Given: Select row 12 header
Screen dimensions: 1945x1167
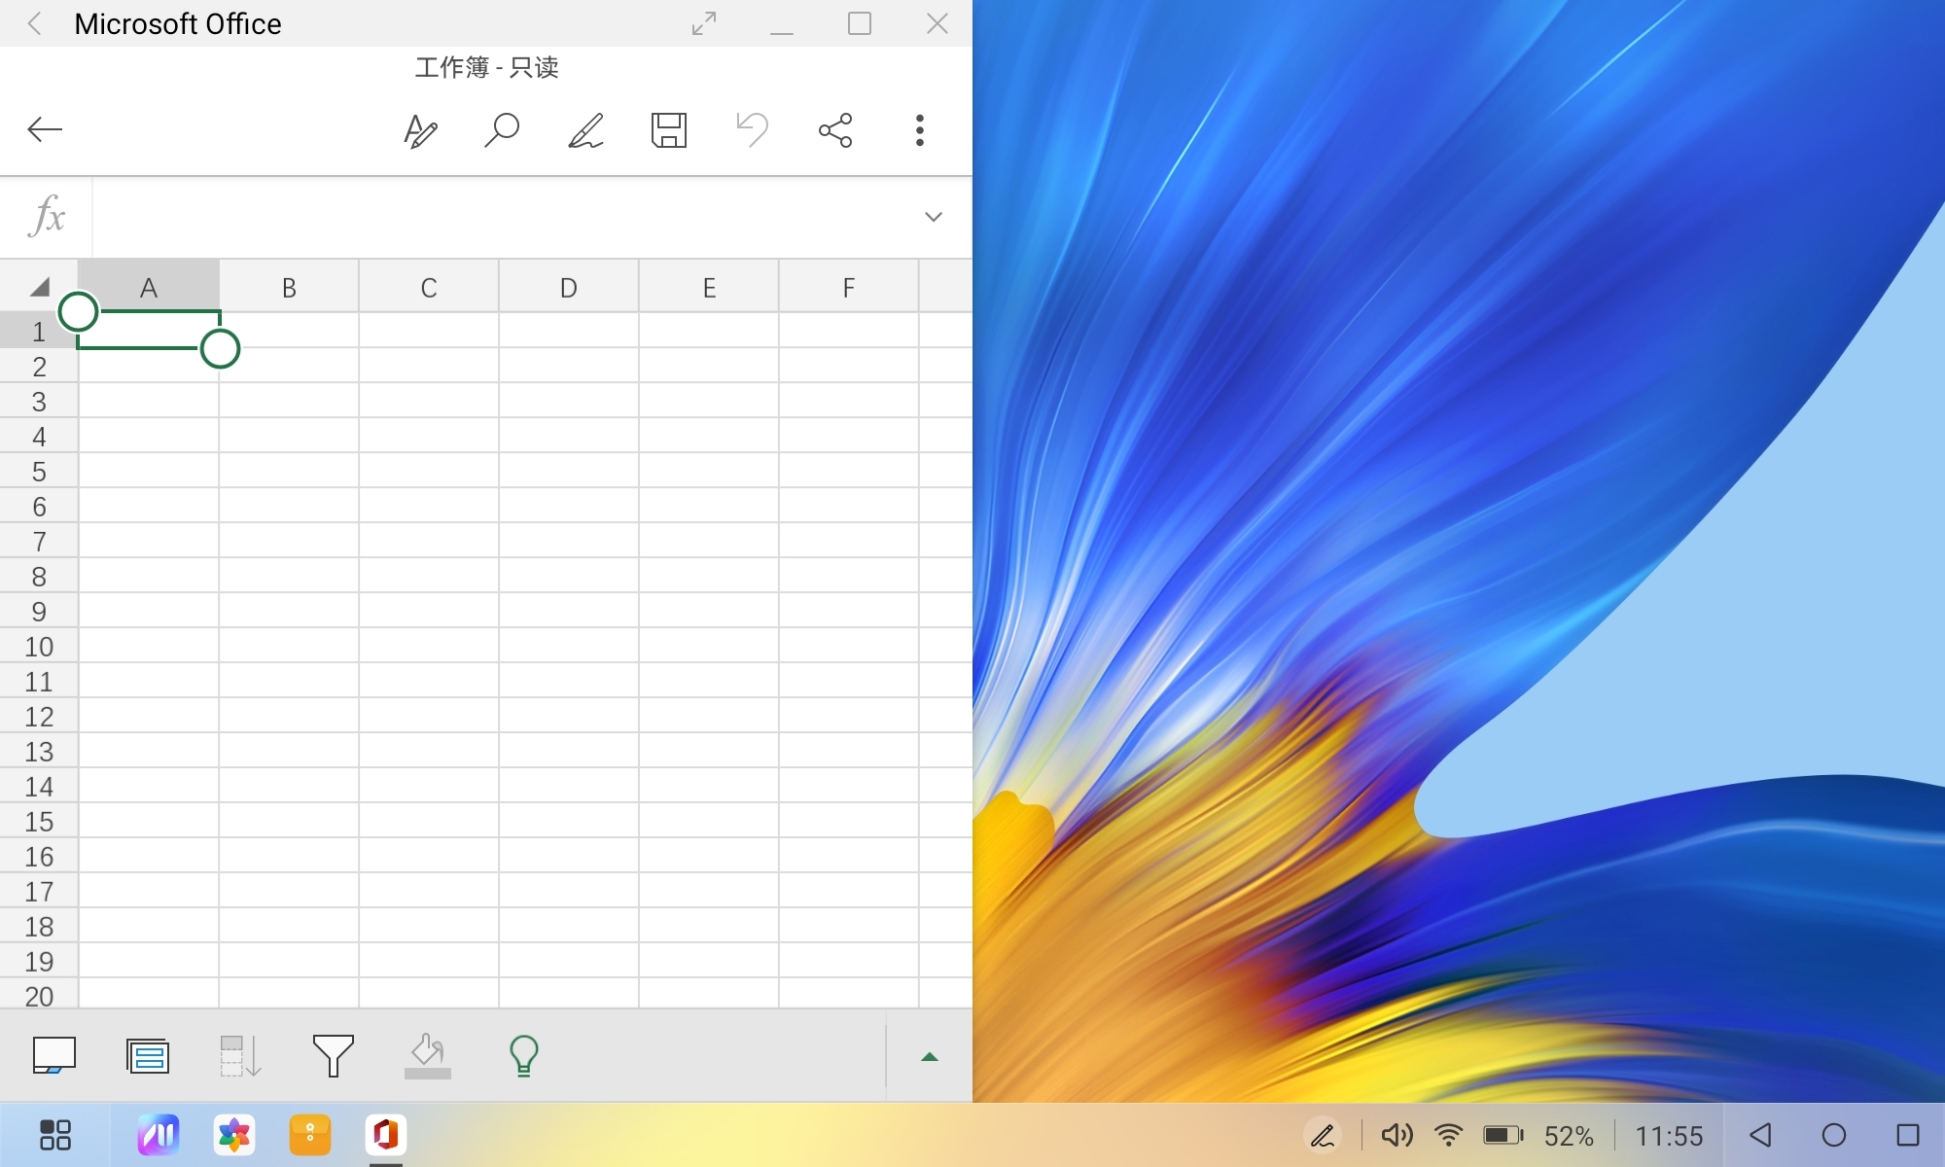Looking at the screenshot, I should [x=39, y=717].
